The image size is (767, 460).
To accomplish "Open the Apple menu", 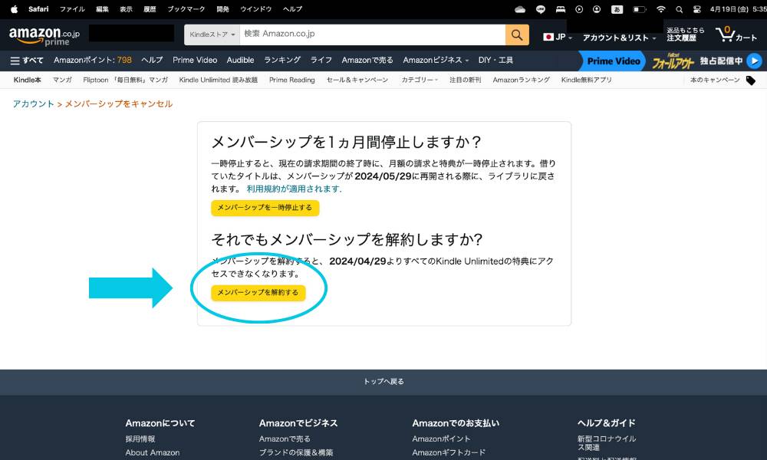I will tap(14, 8).
